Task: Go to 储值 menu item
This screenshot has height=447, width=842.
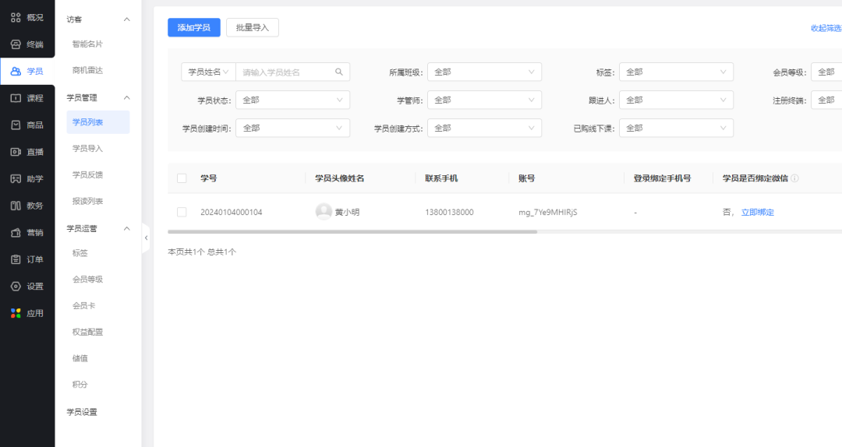Action: (80, 358)
